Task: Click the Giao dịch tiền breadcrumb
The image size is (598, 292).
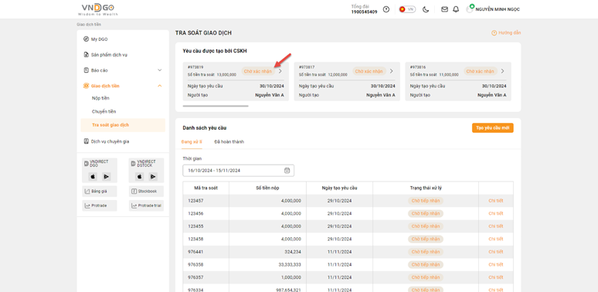Action: 89,25
